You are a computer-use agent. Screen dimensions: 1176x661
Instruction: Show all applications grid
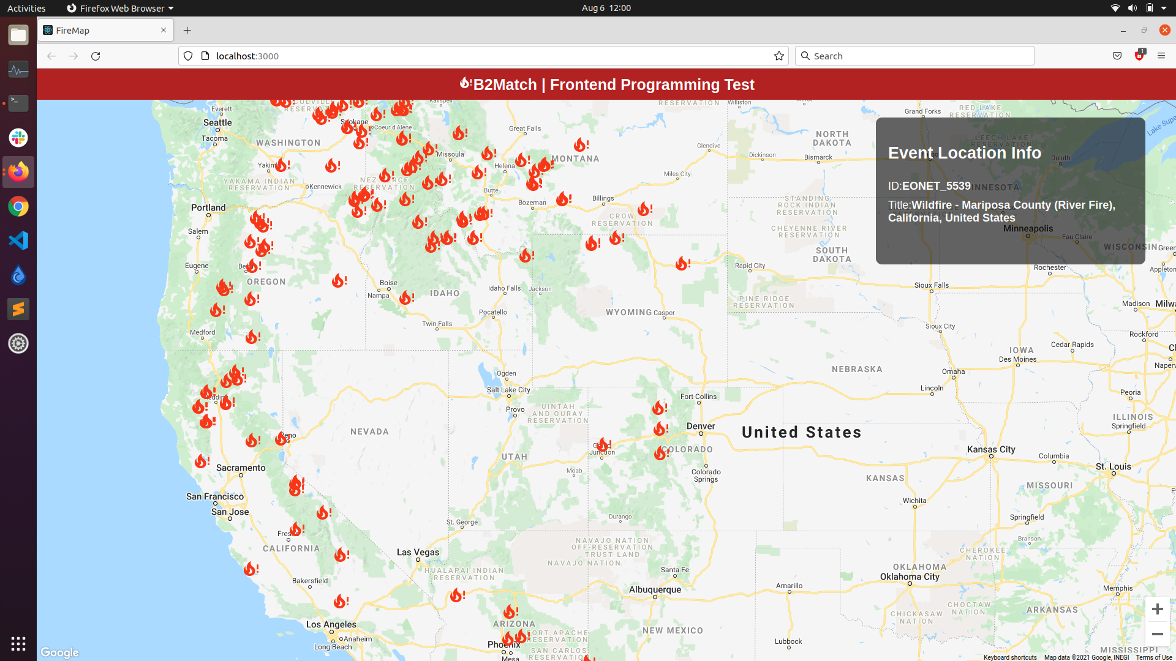(x=18, y=643)
